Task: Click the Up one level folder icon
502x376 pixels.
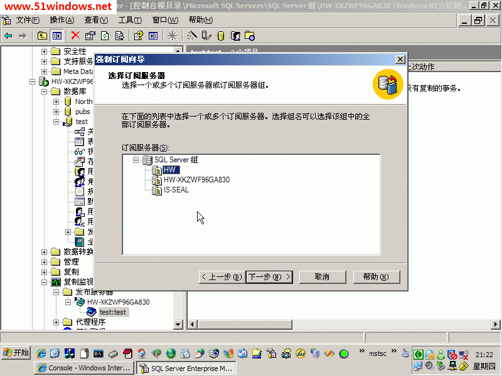Action: pyautogui.click(x=42, y=36)
